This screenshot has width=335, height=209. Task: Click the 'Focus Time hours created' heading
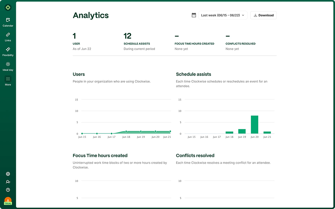[x=100, y=156]
